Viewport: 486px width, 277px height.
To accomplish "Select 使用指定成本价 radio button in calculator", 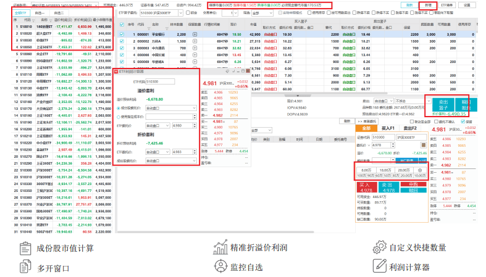I will click(119, 117).
